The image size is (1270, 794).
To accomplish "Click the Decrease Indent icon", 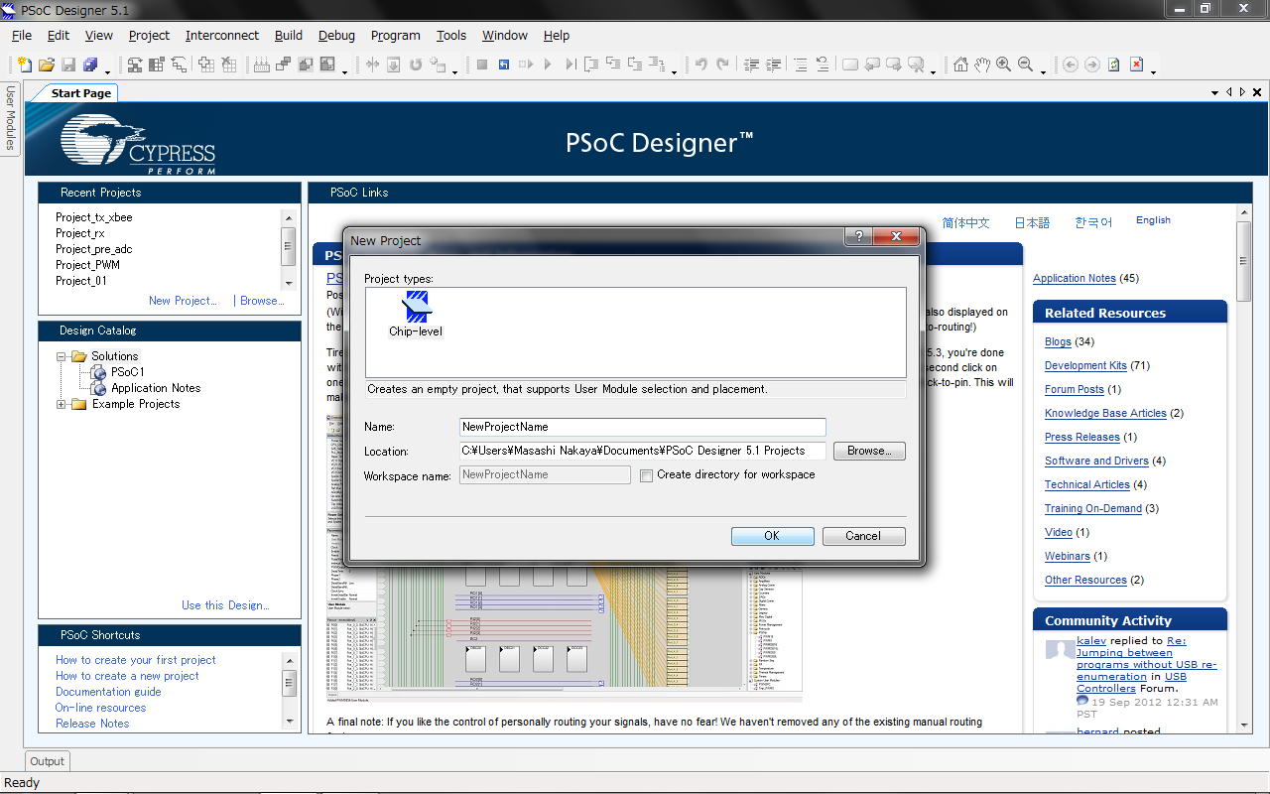I will click(751, 65).
